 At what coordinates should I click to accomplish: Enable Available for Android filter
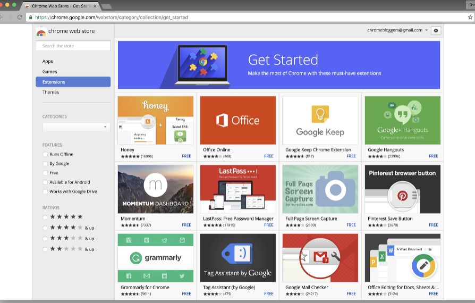46,182
